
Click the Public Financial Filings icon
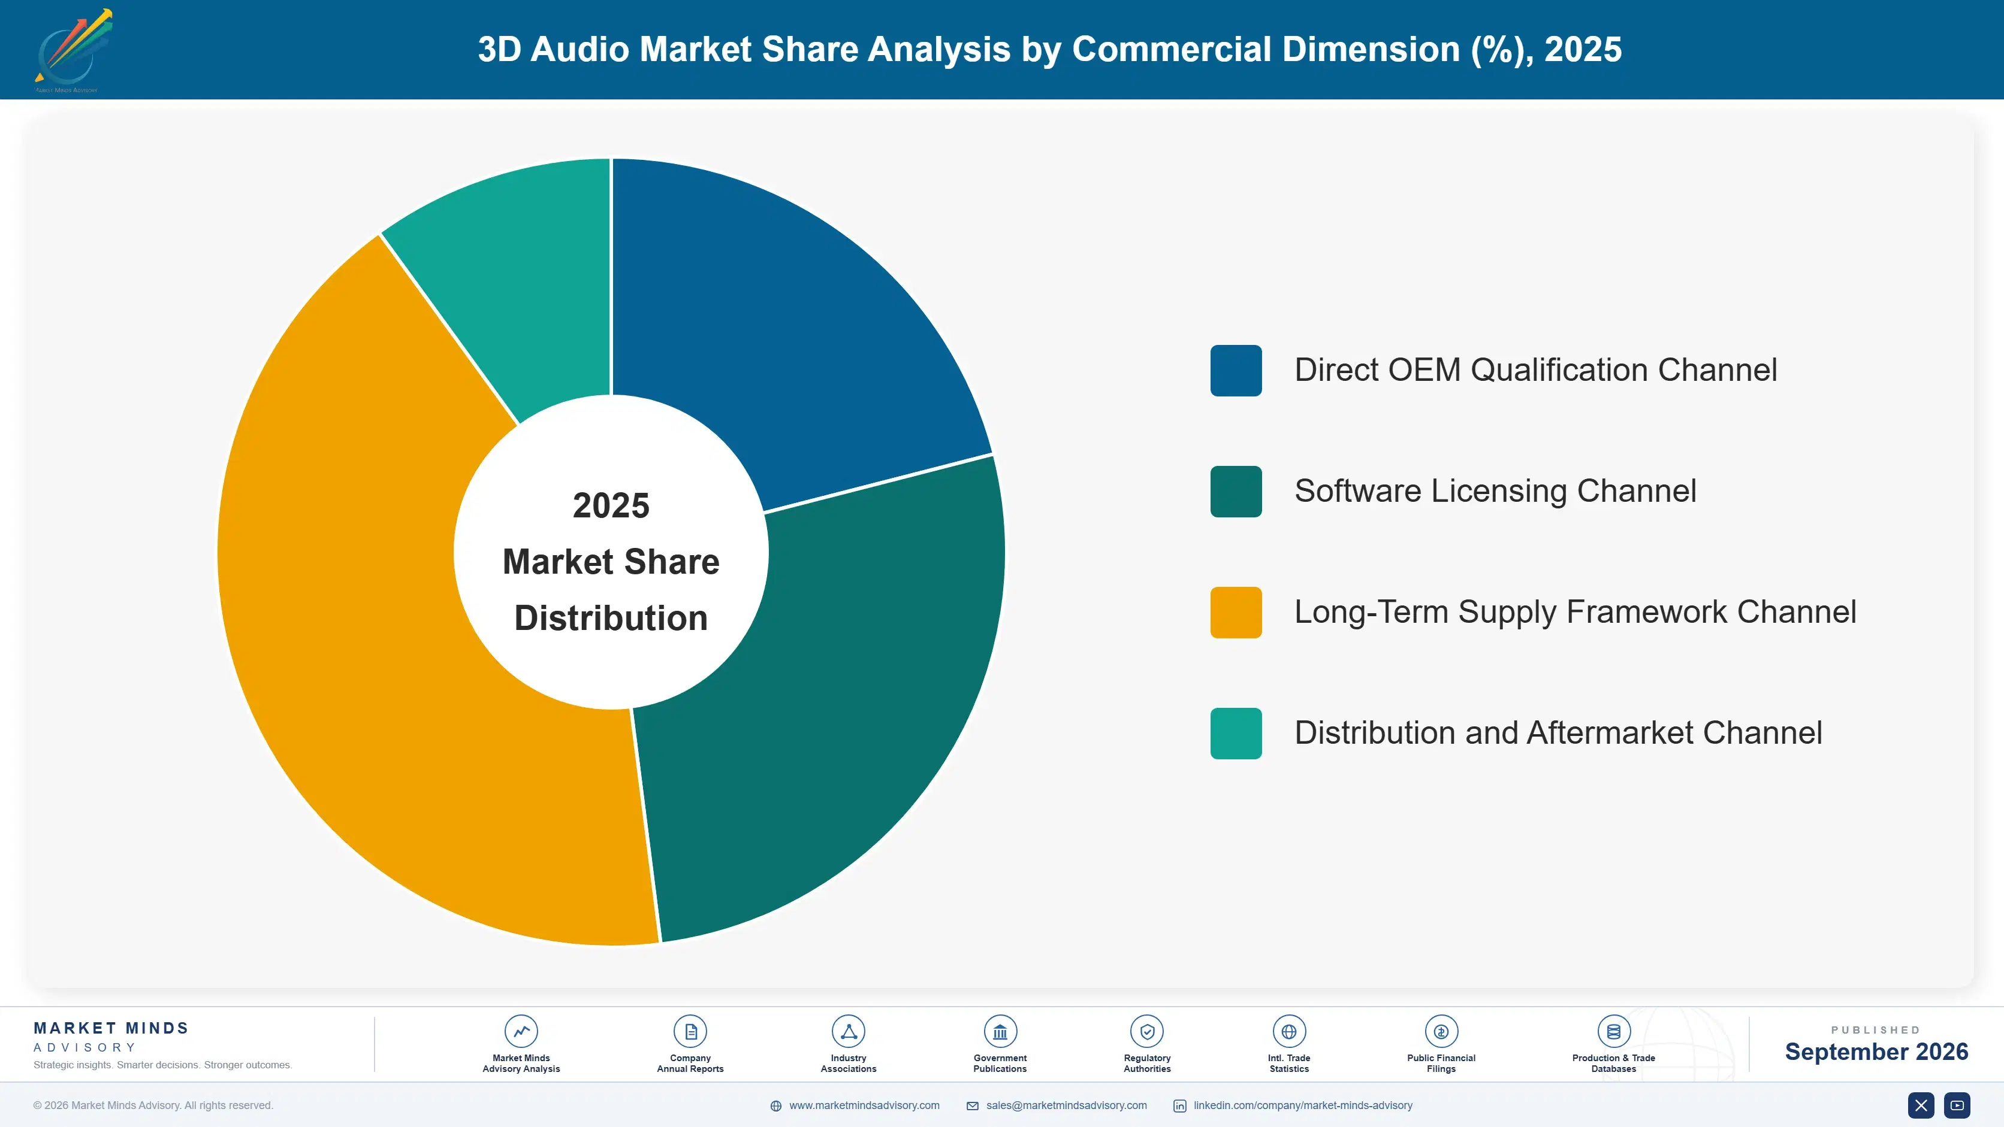coord(1441,1031)
